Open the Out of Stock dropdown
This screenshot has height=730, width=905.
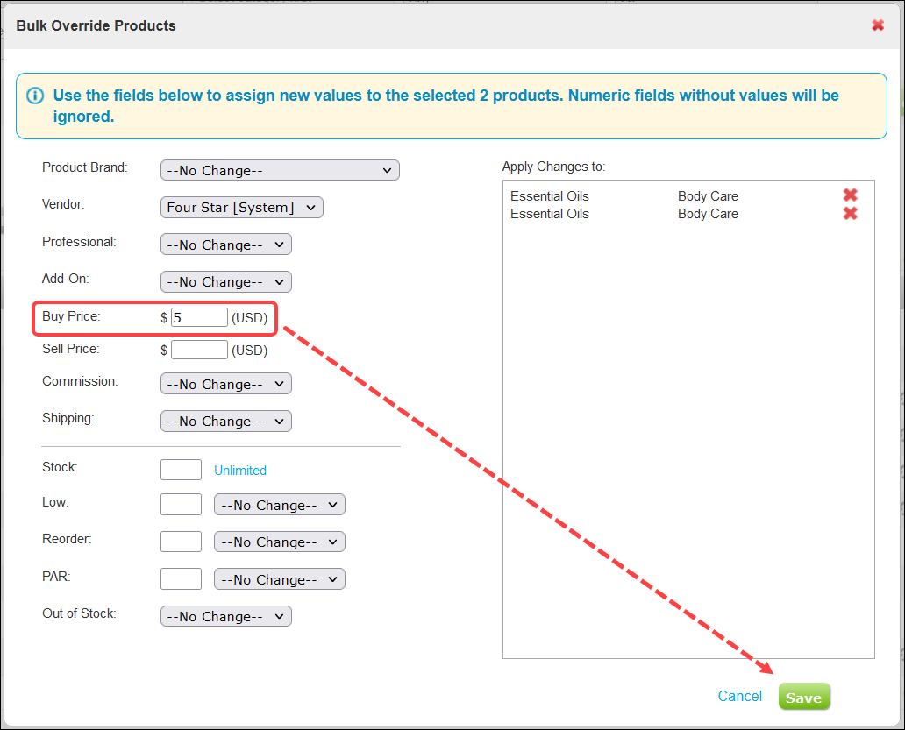click(x=225, y=616)
